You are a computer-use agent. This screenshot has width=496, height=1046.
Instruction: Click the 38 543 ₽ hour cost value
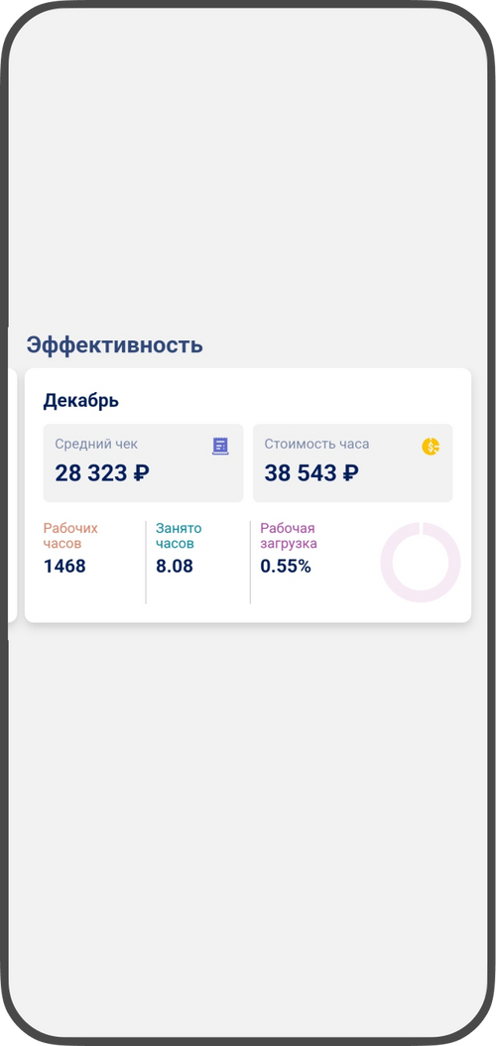click(x=311, y=473)
